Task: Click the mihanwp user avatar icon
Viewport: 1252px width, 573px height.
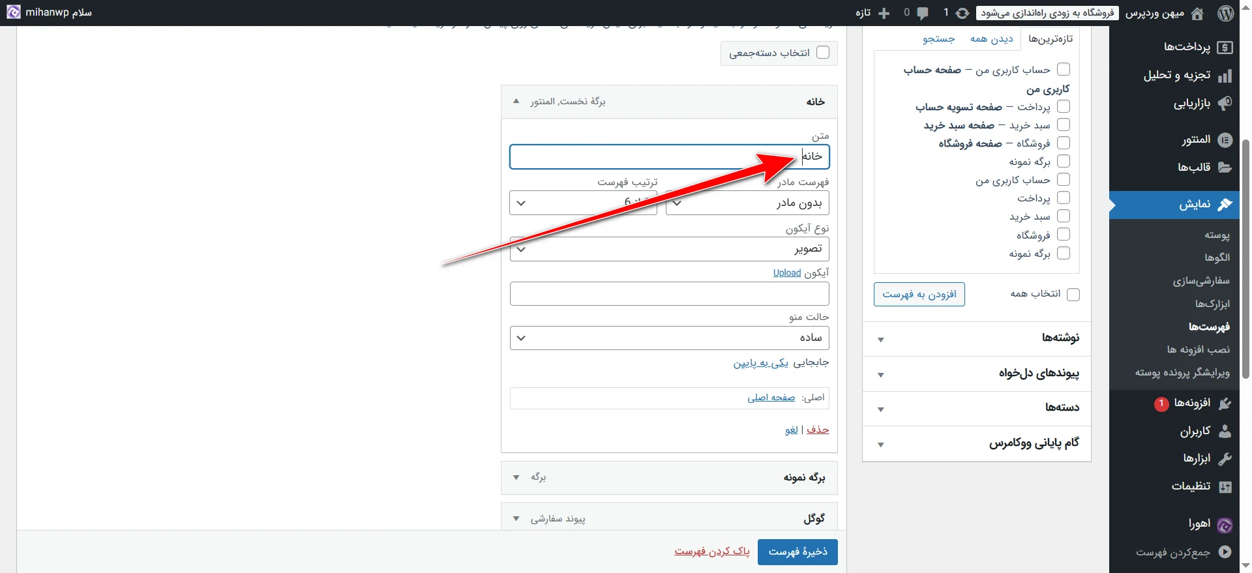Action: tap(13, 12)
